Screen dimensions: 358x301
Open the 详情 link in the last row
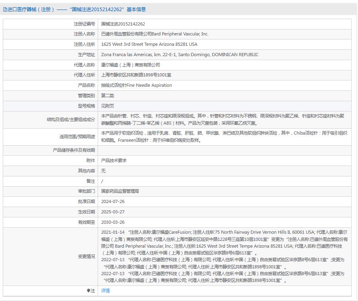coord(105,291)
